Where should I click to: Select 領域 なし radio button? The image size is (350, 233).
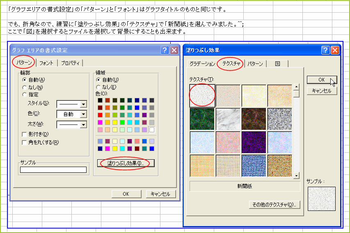point(98,87)
